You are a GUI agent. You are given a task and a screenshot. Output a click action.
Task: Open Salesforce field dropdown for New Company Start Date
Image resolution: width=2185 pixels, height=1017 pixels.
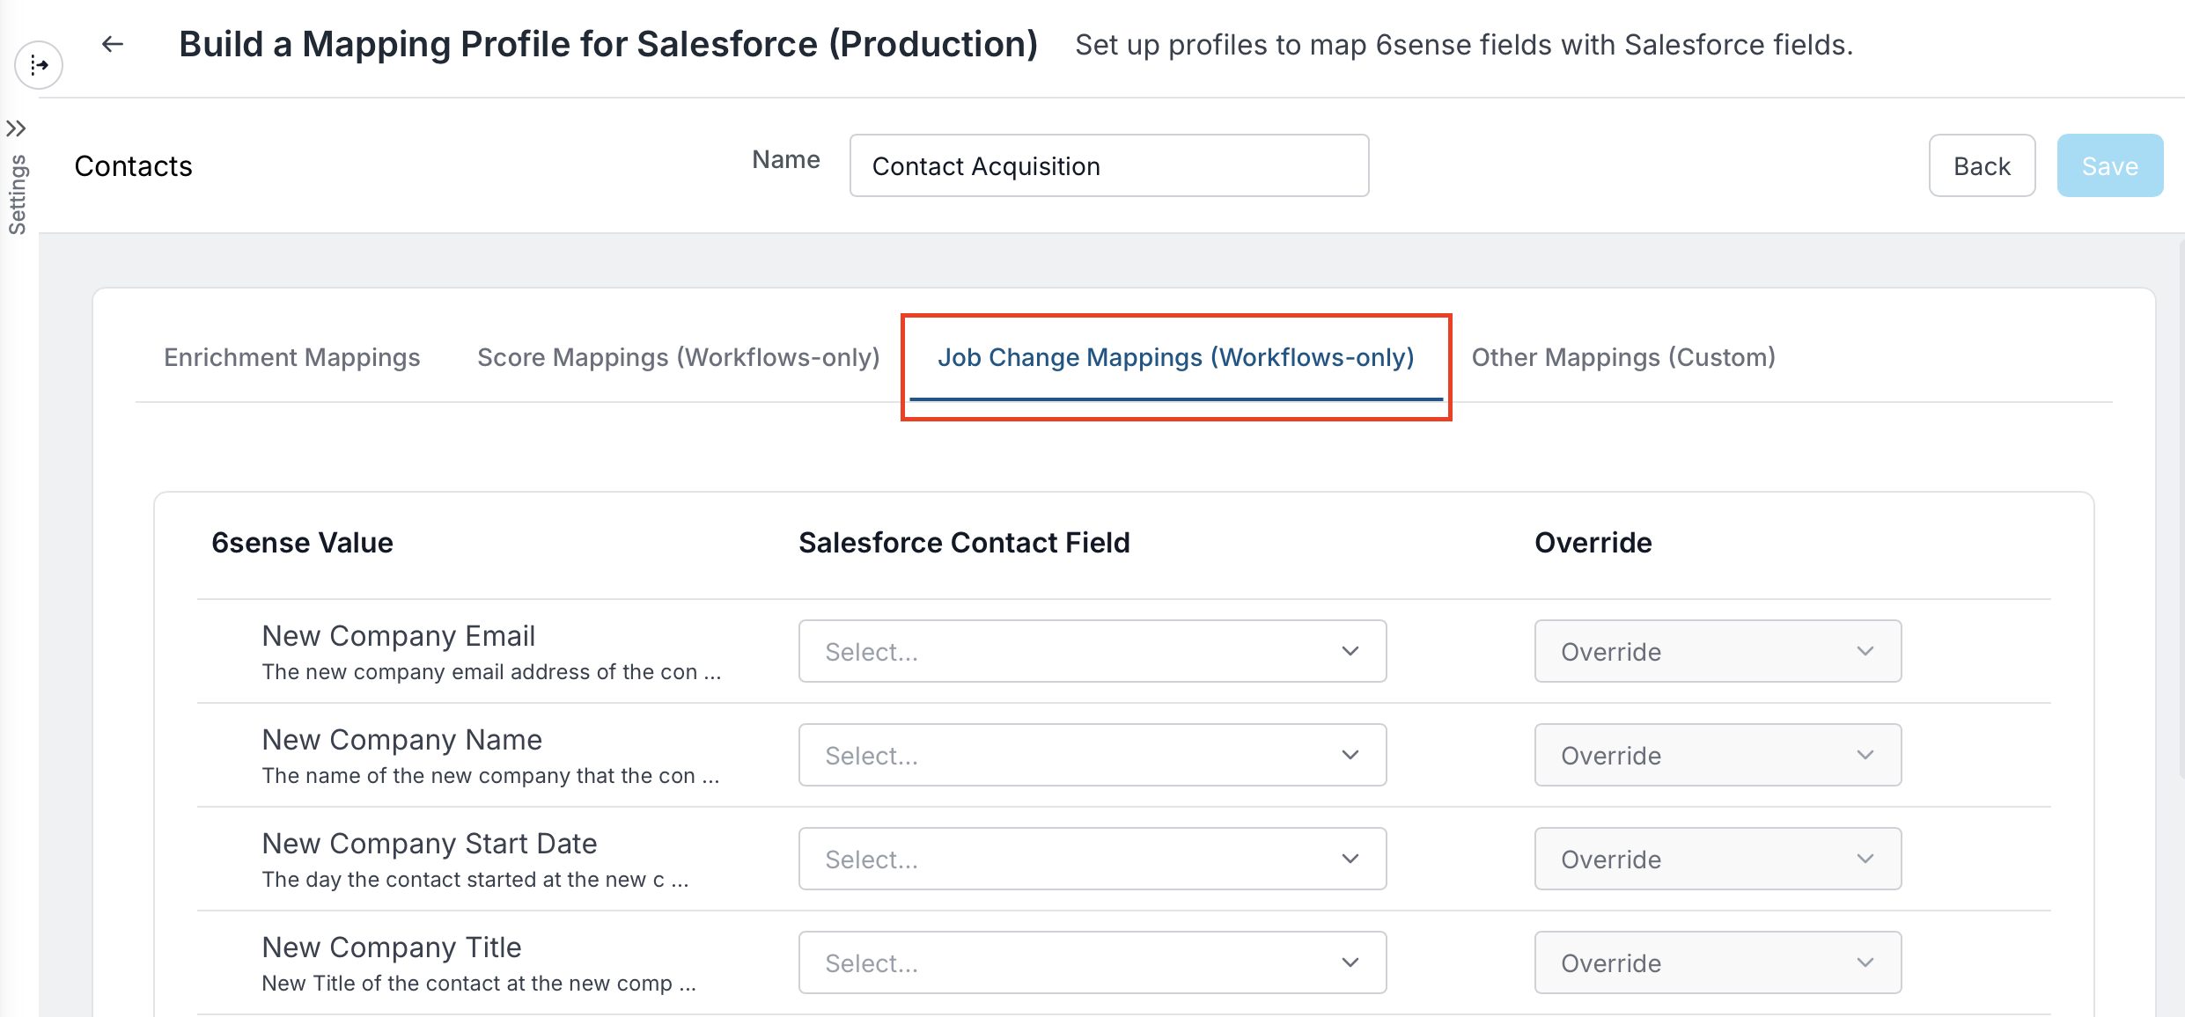[x=1092, y=859]
